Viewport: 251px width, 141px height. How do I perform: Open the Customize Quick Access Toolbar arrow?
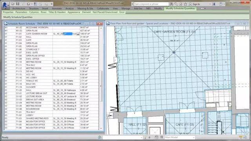pyautogui.click(x=51, y=4)
